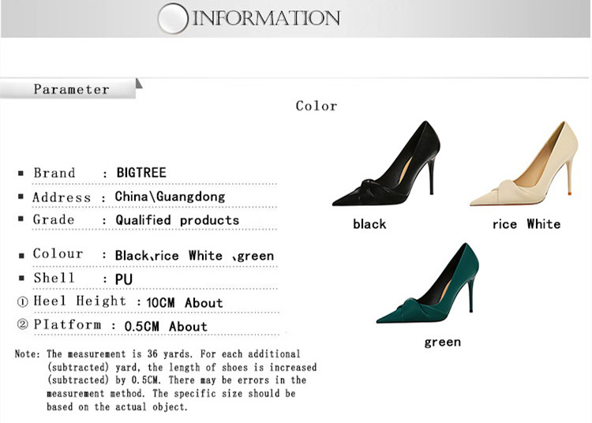Click the circled number 2 before Platform
Screen dimensions: 592x423
22,325
